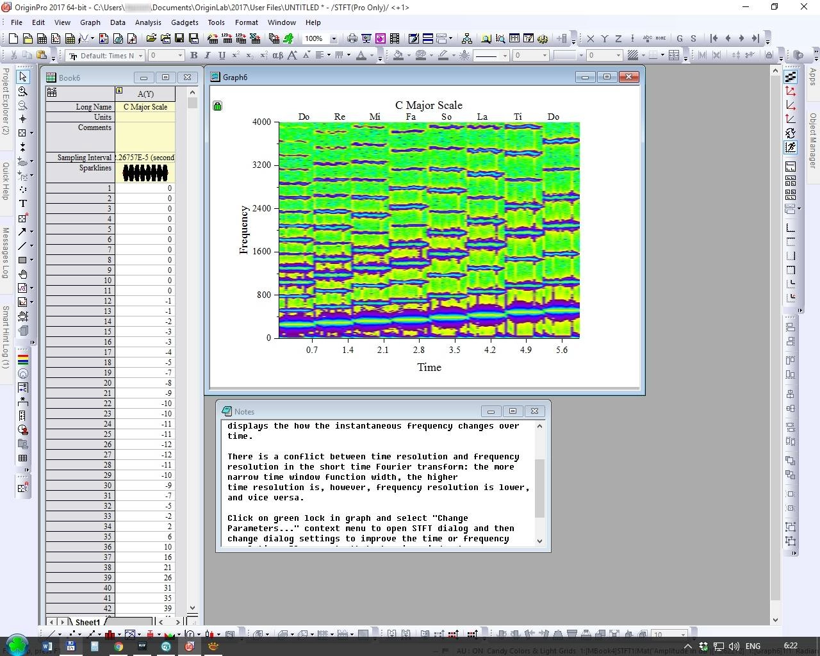Open the Analysis menu
This screenshot has width=820, height=656.
pos(148,22)
